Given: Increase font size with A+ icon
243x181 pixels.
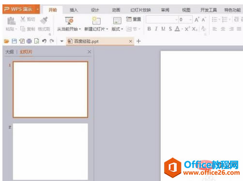Looking at the screenshot, I should (x=197, y=20).
